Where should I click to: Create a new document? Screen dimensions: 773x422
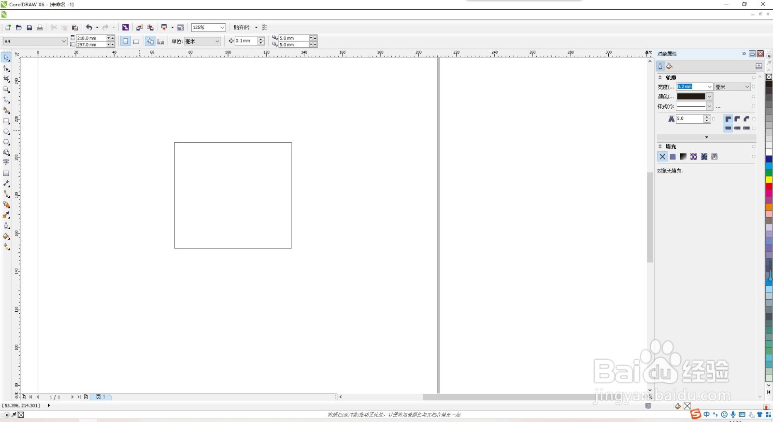pyautogui.click(x=8, y=28)
